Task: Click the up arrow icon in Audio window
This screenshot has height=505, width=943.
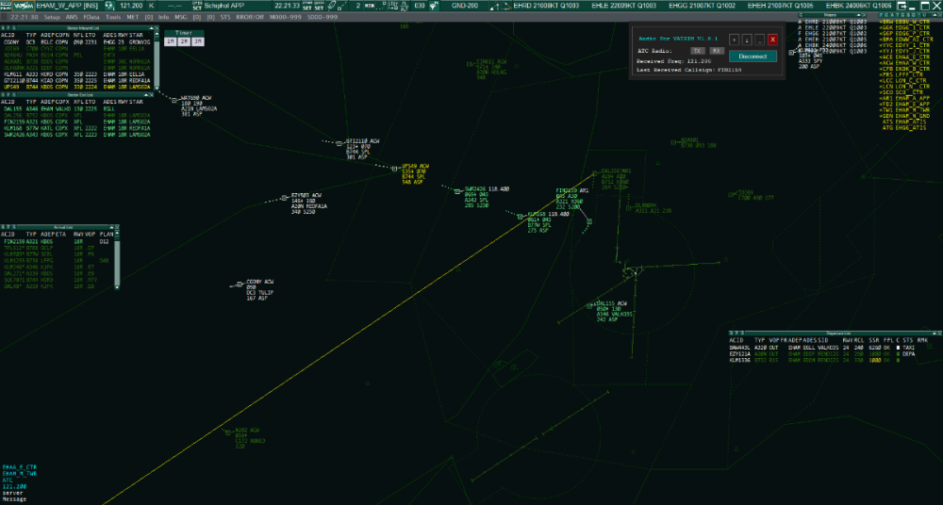Action: tap(735, 40)
